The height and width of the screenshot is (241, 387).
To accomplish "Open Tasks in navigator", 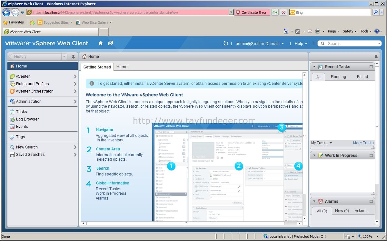I will 43,112.
